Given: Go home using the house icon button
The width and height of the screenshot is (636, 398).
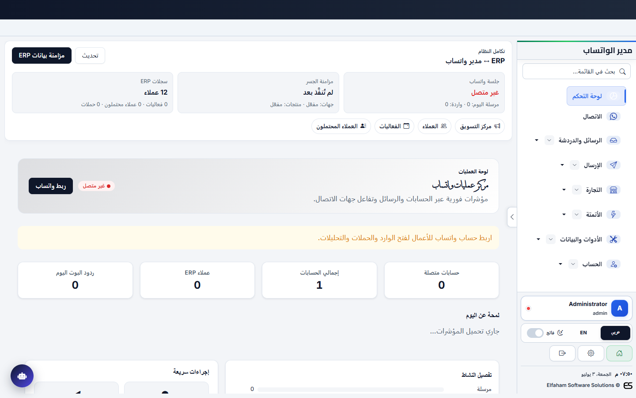Looking at the screenshot, I should coord(619,353).
